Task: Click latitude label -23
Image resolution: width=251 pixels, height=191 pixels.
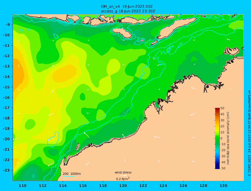Action: 7,170
